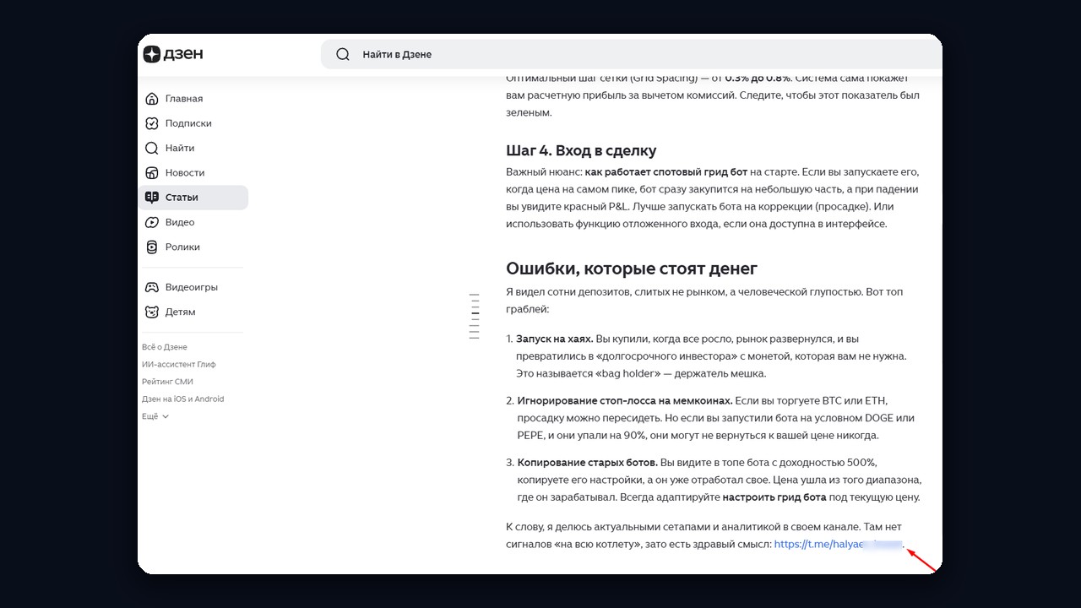Click the heading Шаг 4. Вход в сделку
This screenshot has width=1081, height=608.
[x=581, y=151]
